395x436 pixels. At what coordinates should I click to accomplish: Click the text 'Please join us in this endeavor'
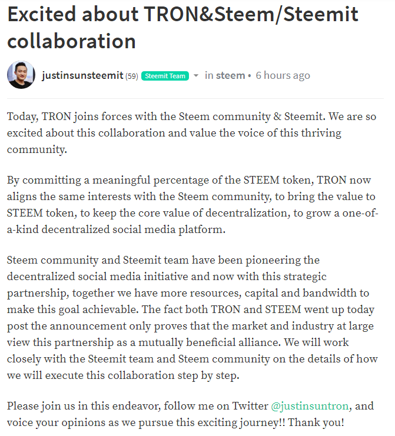pyautogui.click(x=83, y=406)
